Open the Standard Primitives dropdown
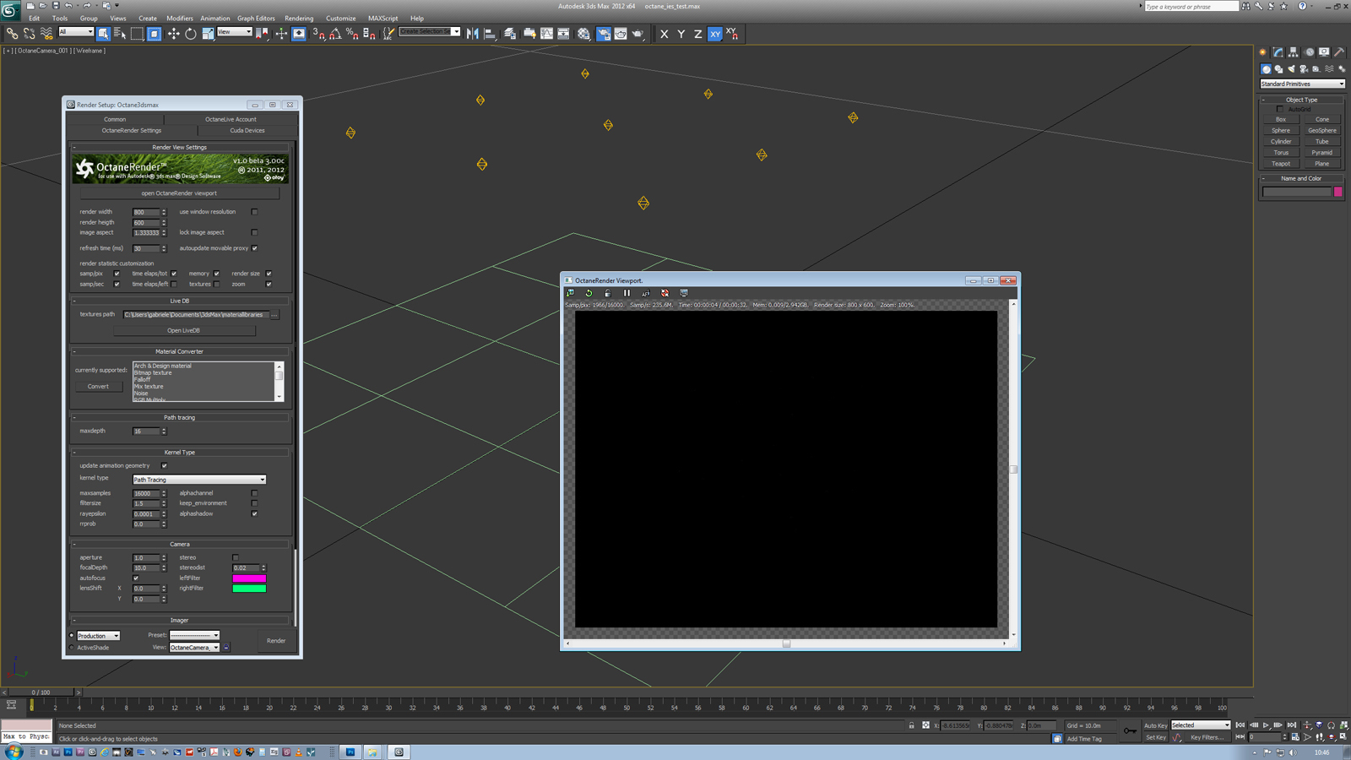Image resolution: width=1351 pixels, height=760 pixels. pos(1302,84)
